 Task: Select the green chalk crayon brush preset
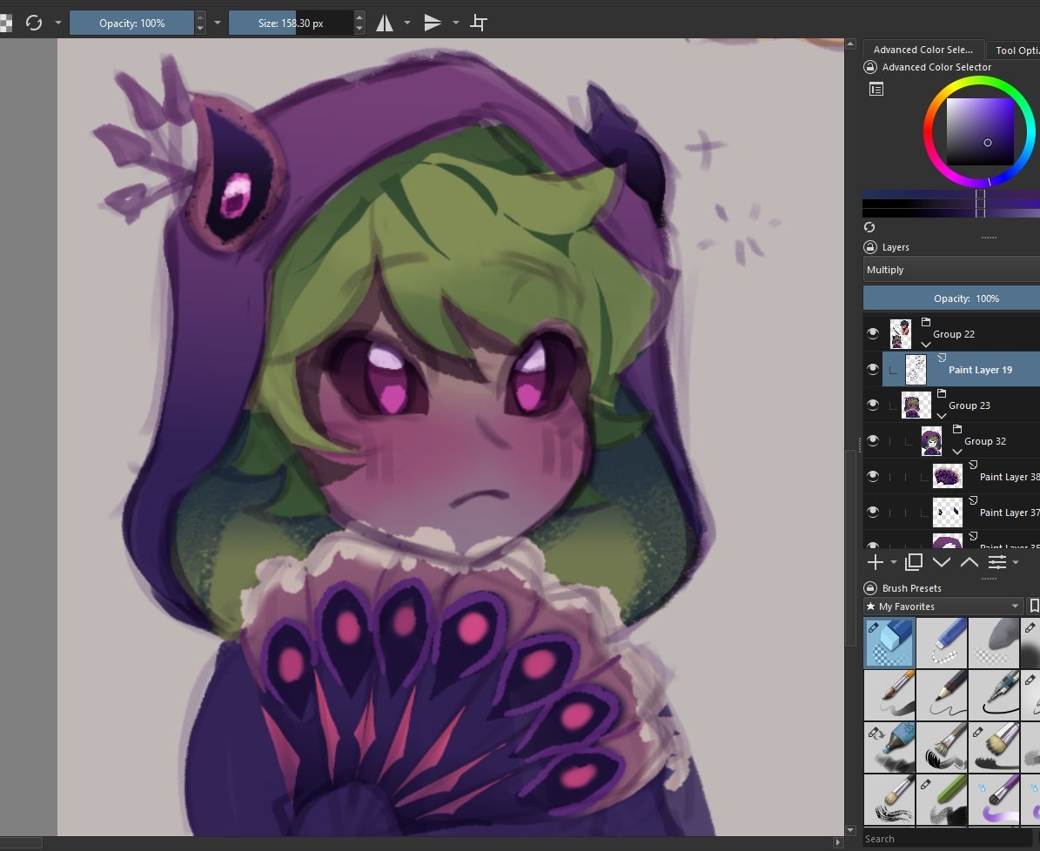click(x=942, y=800)
